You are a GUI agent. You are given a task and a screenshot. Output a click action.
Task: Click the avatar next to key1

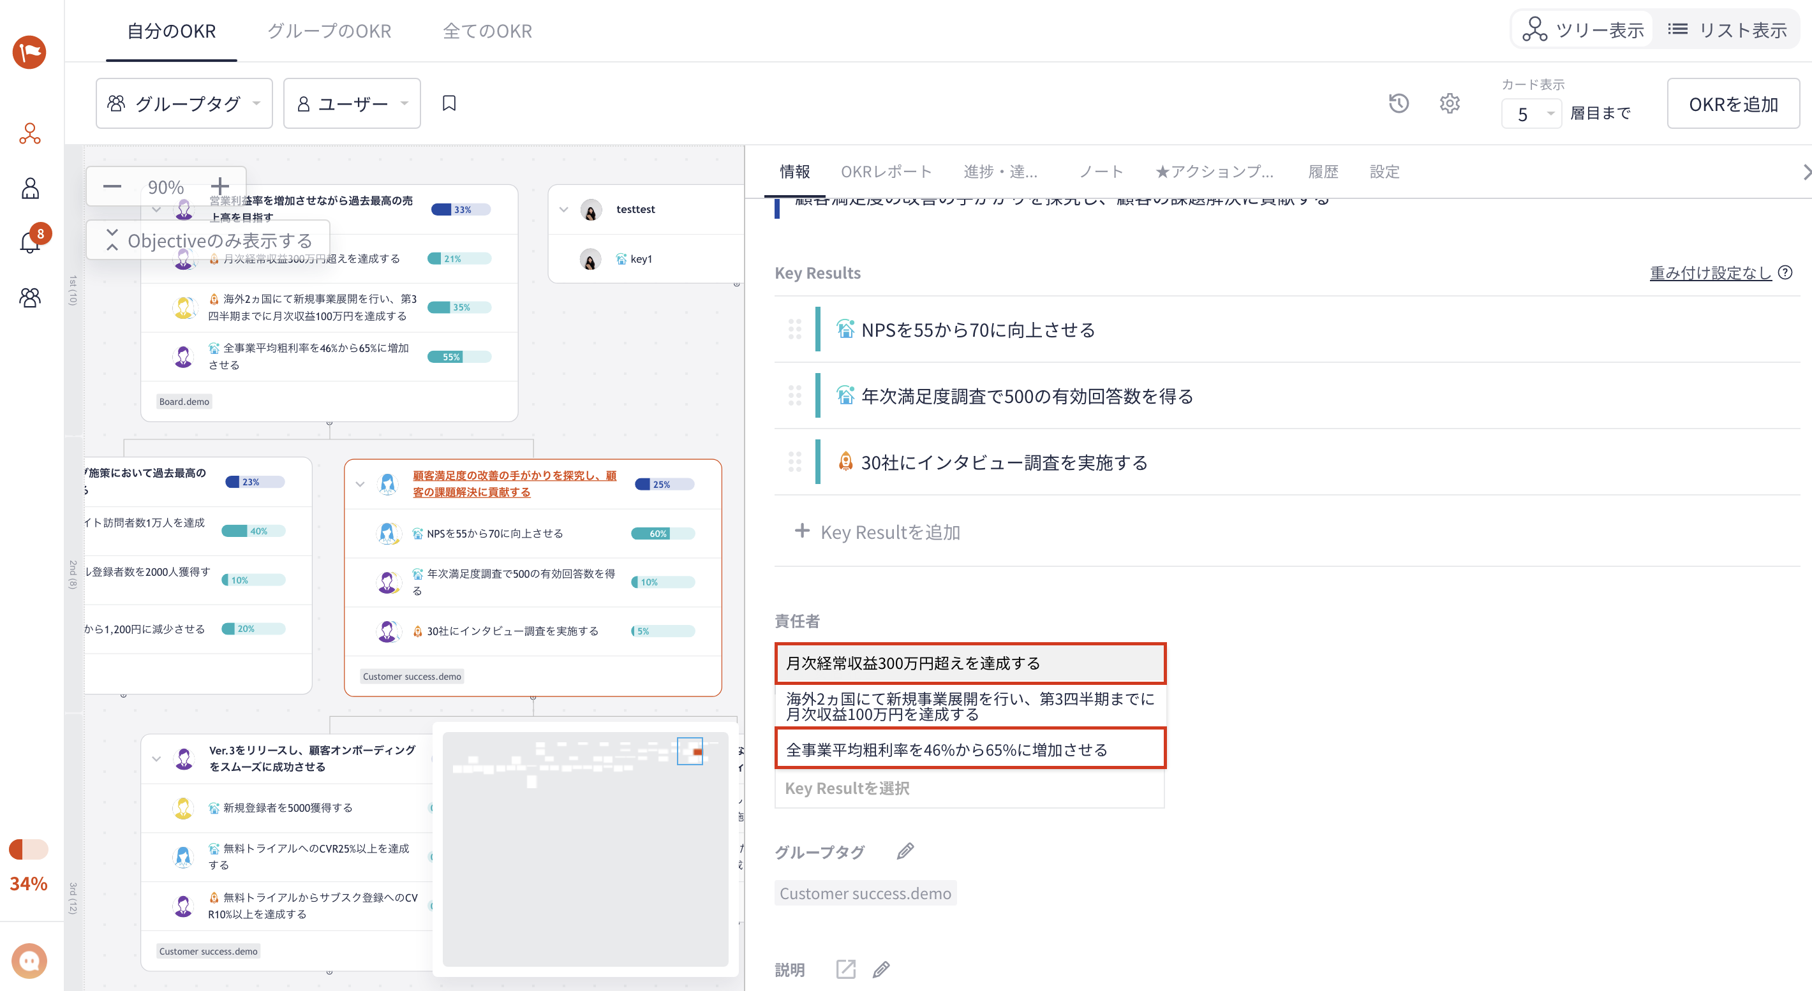pyautogui.click(x=591, y=259)
